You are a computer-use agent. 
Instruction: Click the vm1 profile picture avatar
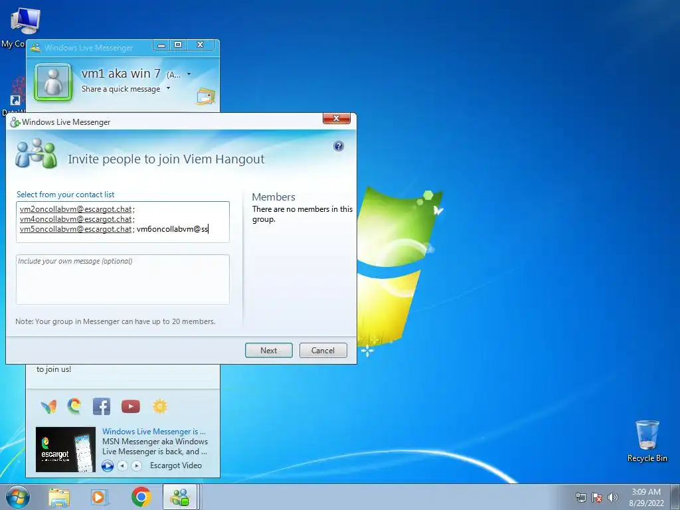point(53,82)
